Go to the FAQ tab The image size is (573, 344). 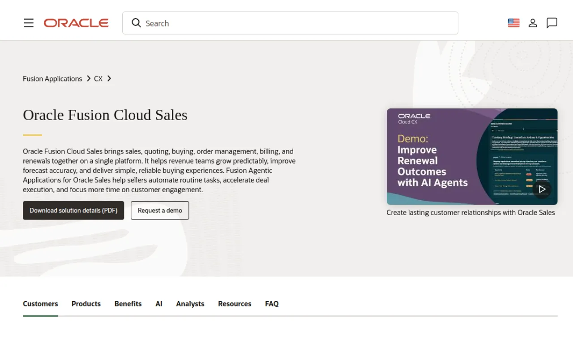pyautogui.click(x=272, y=304)
